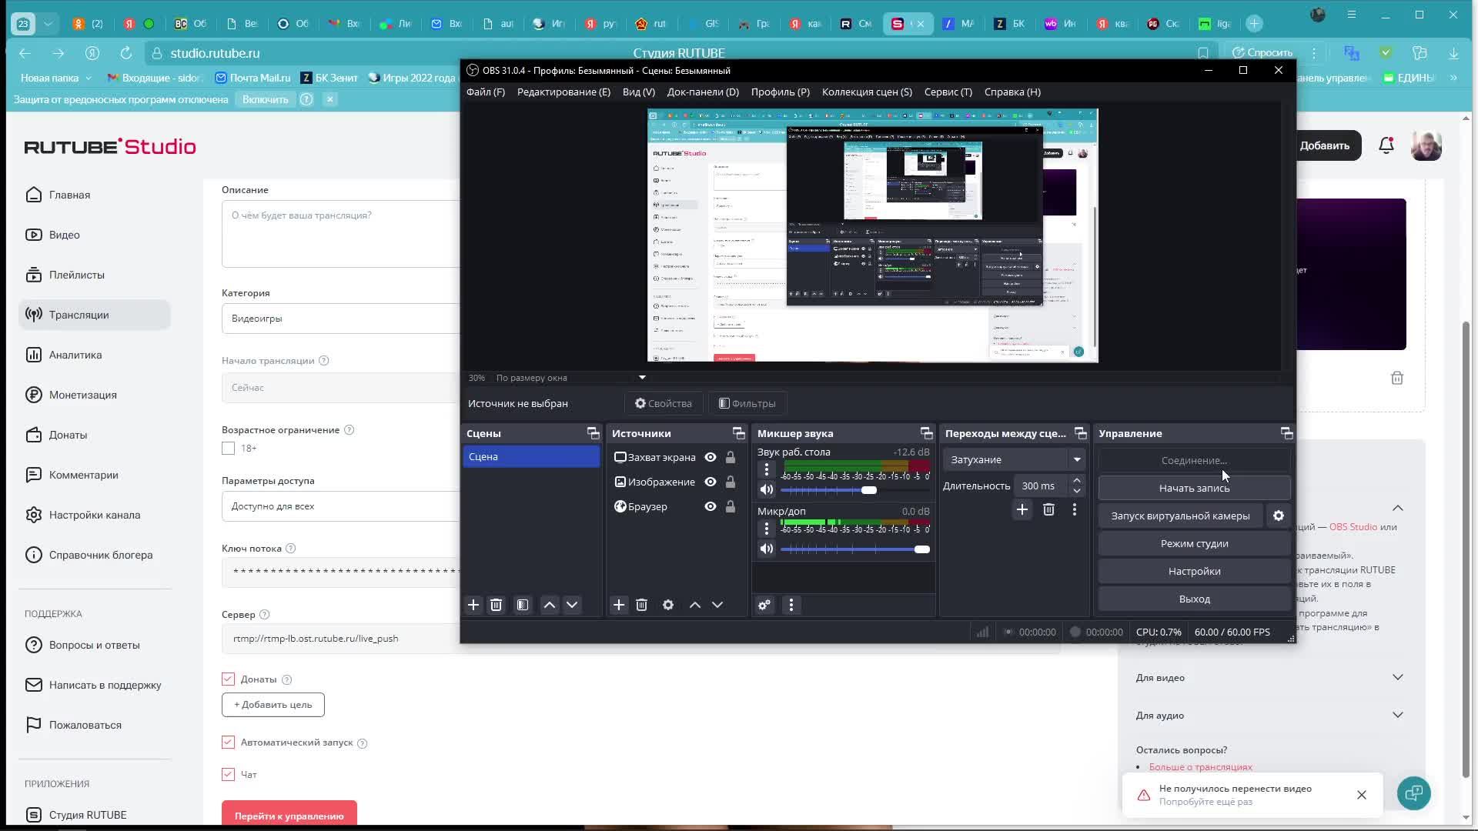Toggle the 18+ age restriction checkbox
The width and height of the screenshot is (1478, 831).
click(x=229, y=449)
